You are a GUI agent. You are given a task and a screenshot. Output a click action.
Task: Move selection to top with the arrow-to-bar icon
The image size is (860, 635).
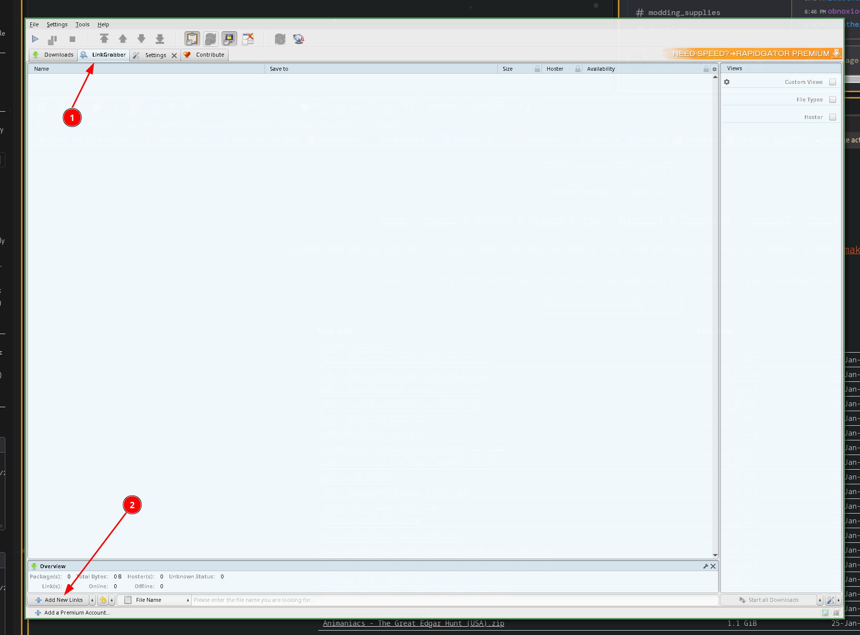point(104,39)
